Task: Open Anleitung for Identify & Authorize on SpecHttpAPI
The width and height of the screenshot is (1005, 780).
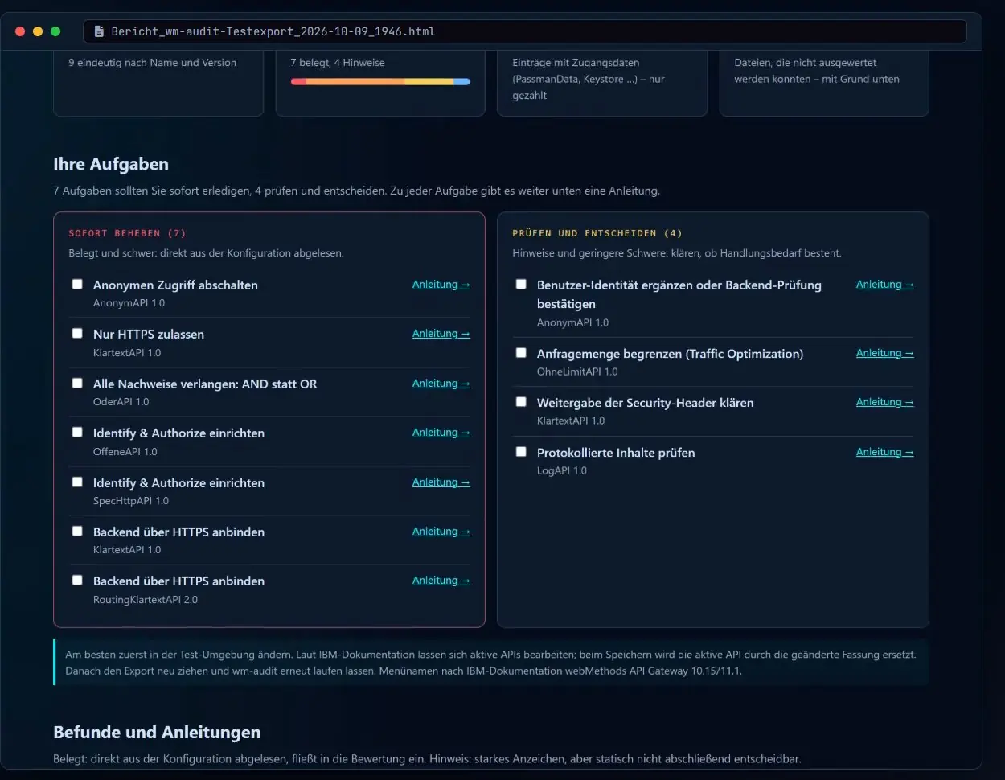Action: 441,482
